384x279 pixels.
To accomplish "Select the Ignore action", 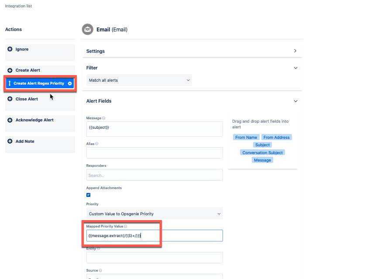I will (x=40, y=52).
